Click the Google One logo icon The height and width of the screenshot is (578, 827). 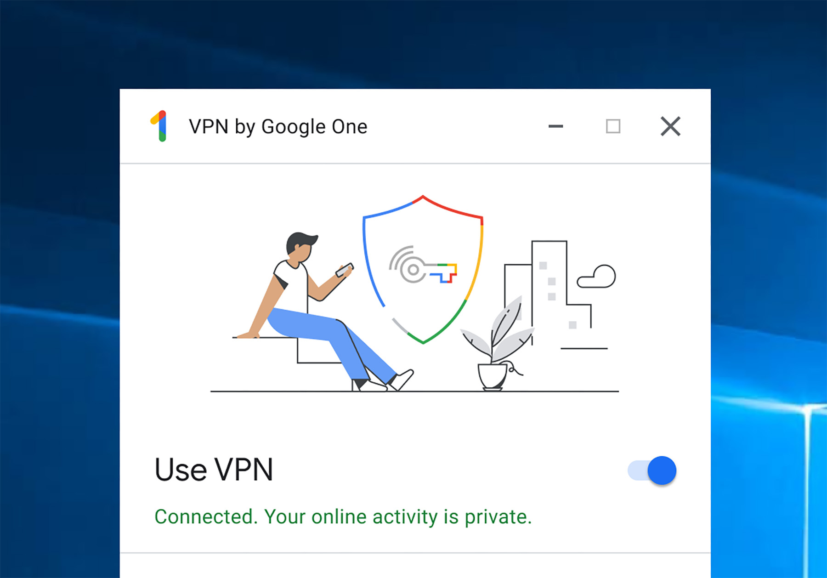[x=159, y=126]
